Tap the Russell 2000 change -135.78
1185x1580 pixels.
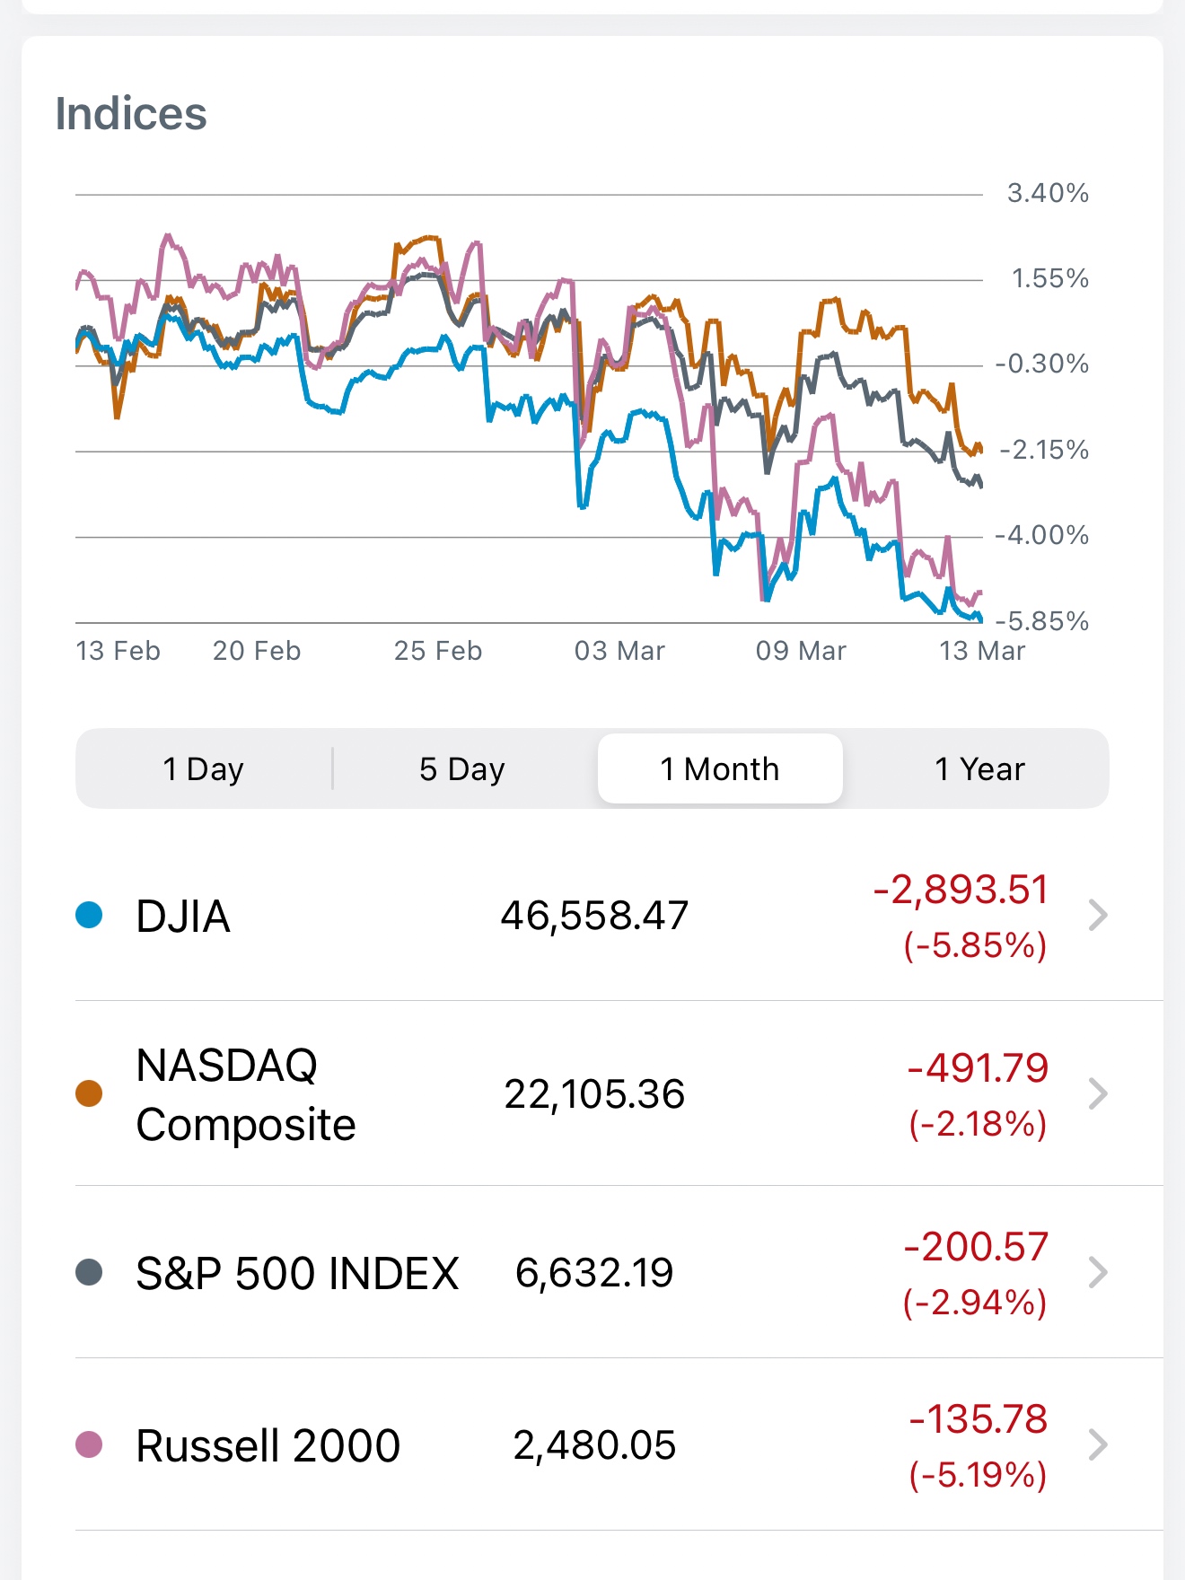pos(979,1419)
